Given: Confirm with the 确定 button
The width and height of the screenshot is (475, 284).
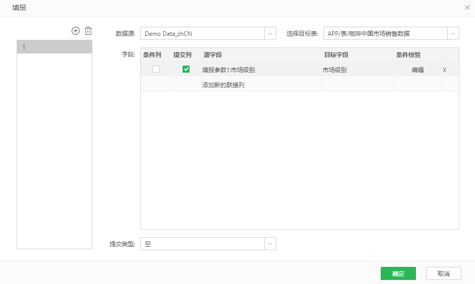Looking at the screenshot, I should [398, 273].
